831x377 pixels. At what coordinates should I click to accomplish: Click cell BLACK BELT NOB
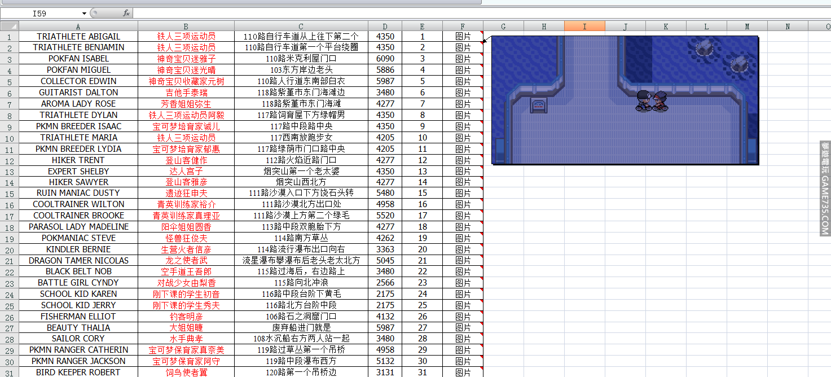pyautogui.click(x=78, y=271)
